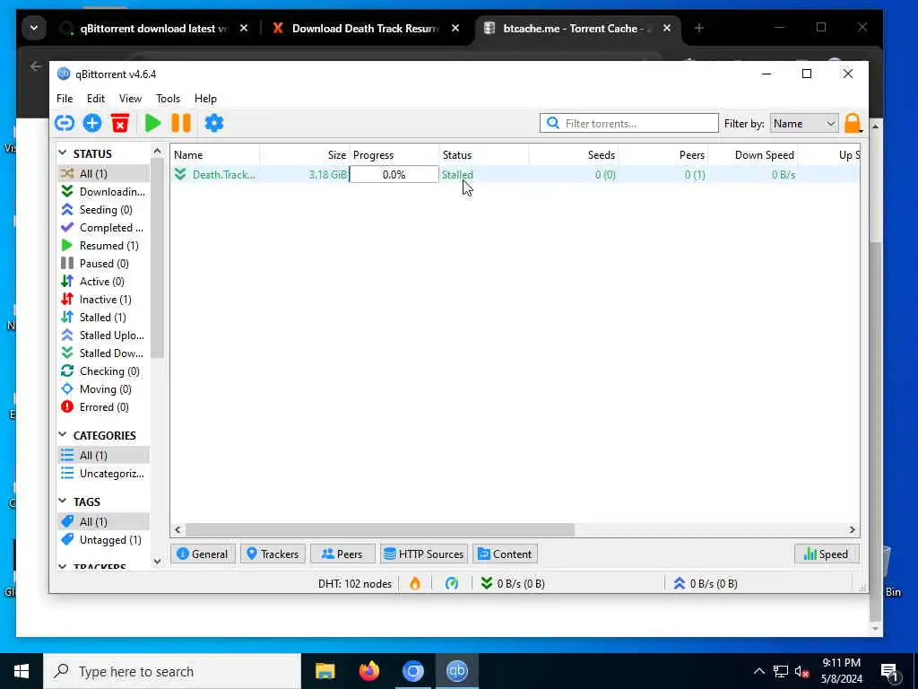This screenshot has height=689, width=918.
Task: Switch to the General tab
Action: click(x=203, y=554)
